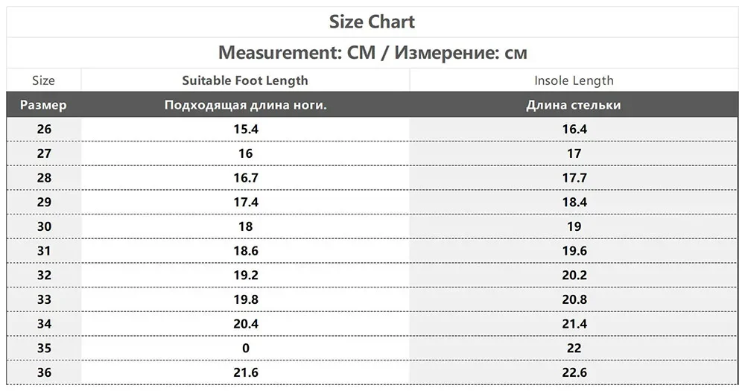Click foot length value 19.2
Screen dimensions: 745x391
(x=246, y=275)
